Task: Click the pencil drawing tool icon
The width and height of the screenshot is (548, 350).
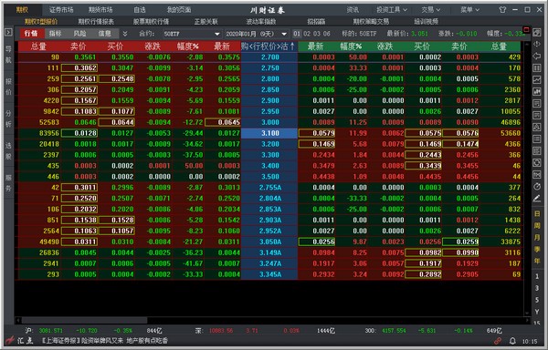Action: coord(537,199)
